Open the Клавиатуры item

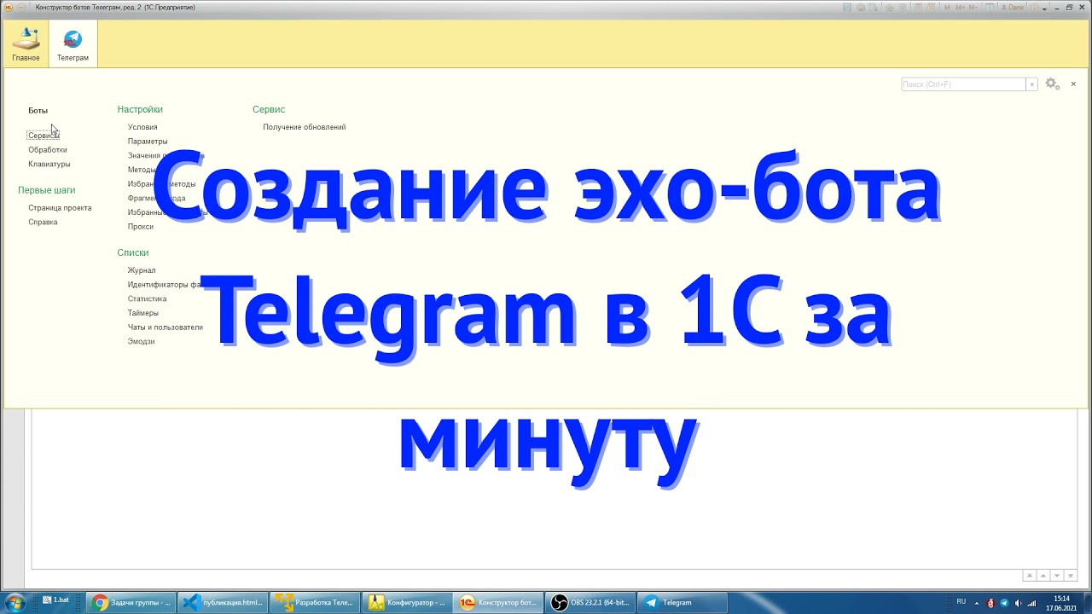coord(49,164)
